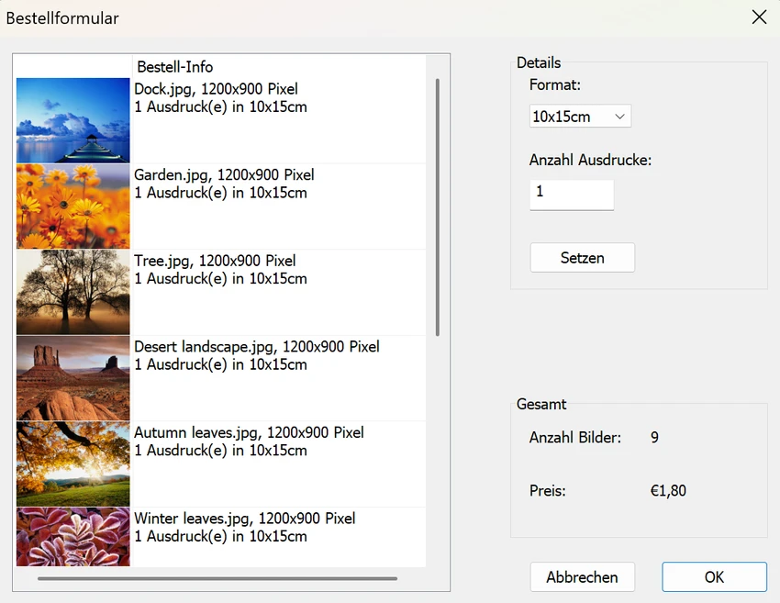Viewport: 780px width, 603px height.
Task: Click the Setzen button
Action: [x=582, y=258]
